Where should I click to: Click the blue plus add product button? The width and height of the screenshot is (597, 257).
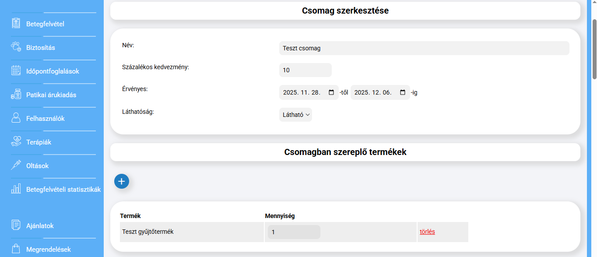pyautogui.click(x=122, y=181)
